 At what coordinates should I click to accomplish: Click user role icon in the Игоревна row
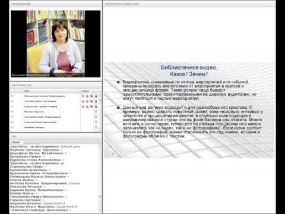click(96, 106)
